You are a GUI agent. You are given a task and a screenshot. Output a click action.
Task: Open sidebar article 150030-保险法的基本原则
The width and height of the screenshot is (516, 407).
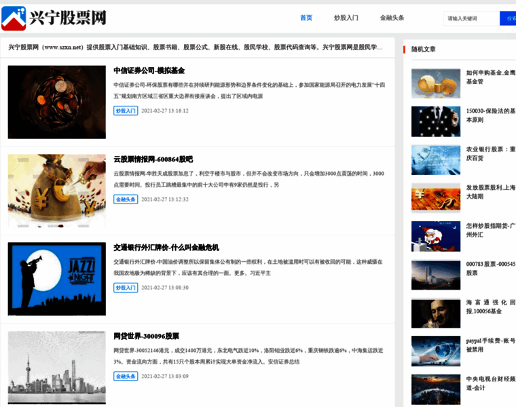[x=491, y=115]
